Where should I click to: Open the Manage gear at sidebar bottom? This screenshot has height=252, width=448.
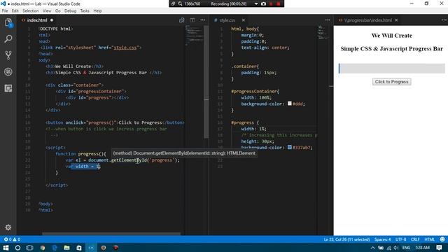tap(8, 227)
